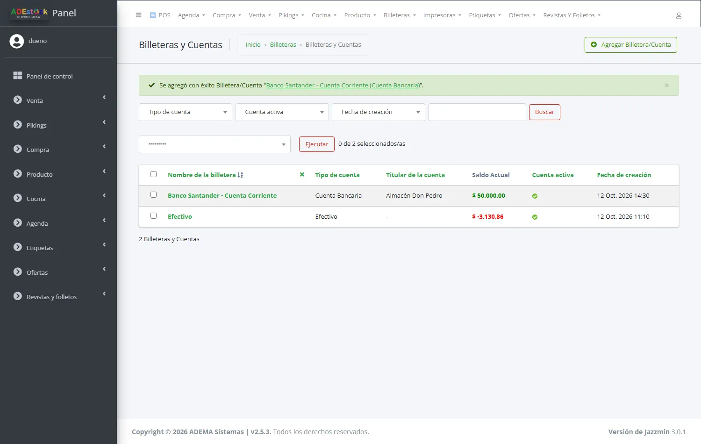Viewport: 701px width, 444px height.
Task: Toggle the select-all checkbox in table header
Action: pyautogui.click(x=153, y=174)
